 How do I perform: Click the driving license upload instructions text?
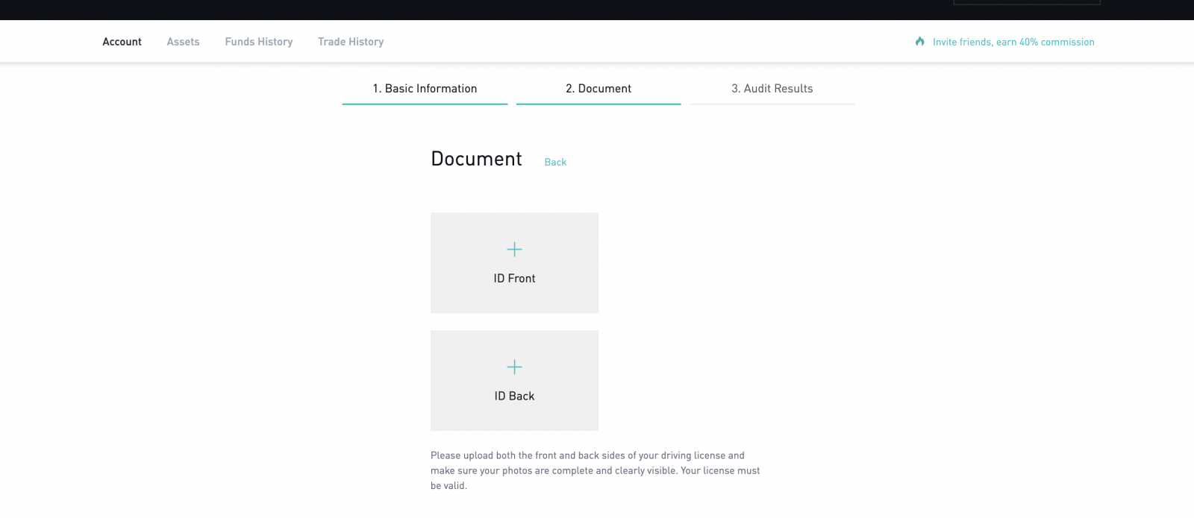click(x=595, y=470)
